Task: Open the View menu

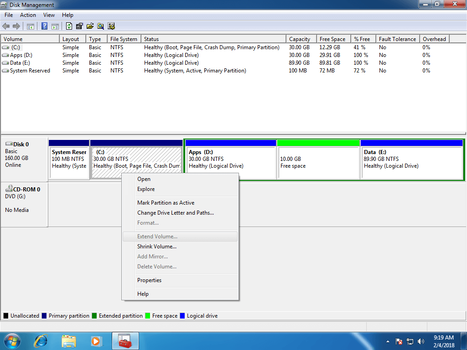Action: pyautogui.click(x=49, y=15)
